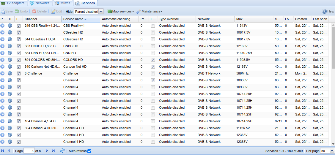Go back to the previous page
Screen dimensions: 335x155
(9, 151)
